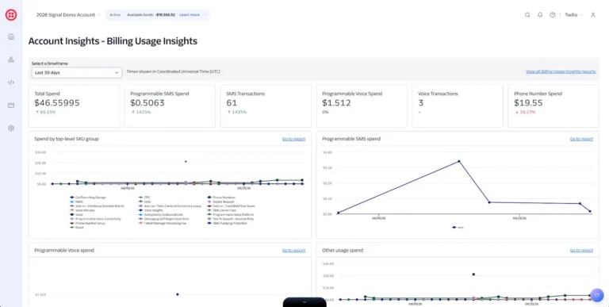Select the Programmable Voice Spend $1.512 value
The width and height of the screenshot is (609, 307).
pos(336,103)
